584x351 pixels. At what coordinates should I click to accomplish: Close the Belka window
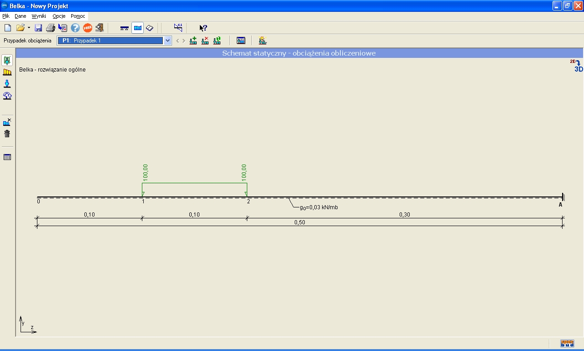pos(578,6)
